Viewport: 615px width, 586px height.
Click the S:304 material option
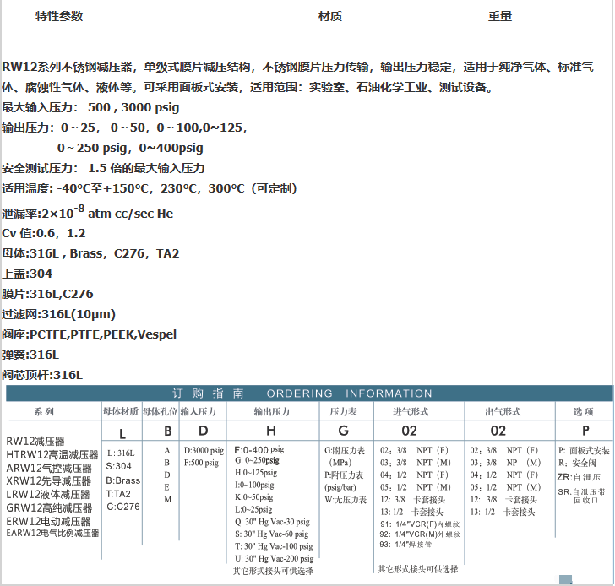[x=119, y=466]
